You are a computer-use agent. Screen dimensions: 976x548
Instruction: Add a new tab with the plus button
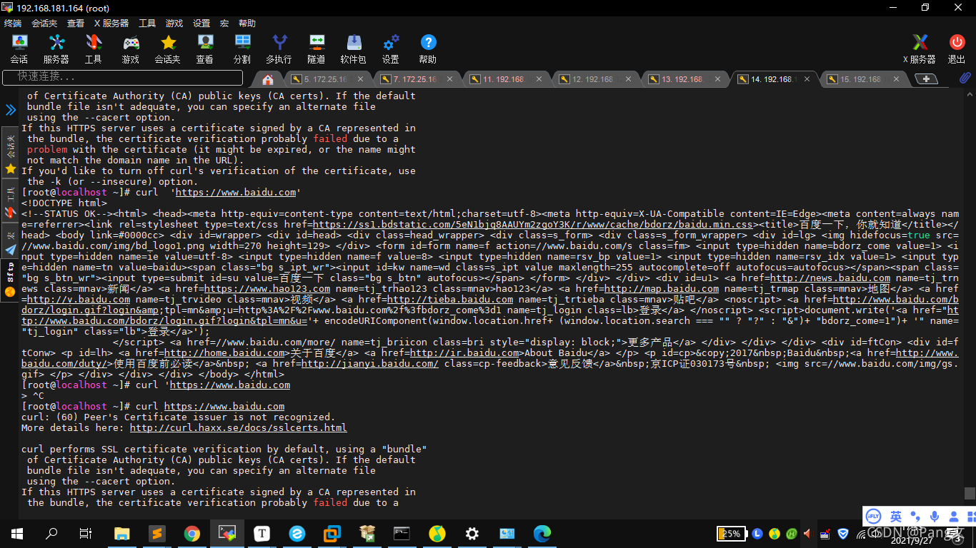tap(926, 79)
